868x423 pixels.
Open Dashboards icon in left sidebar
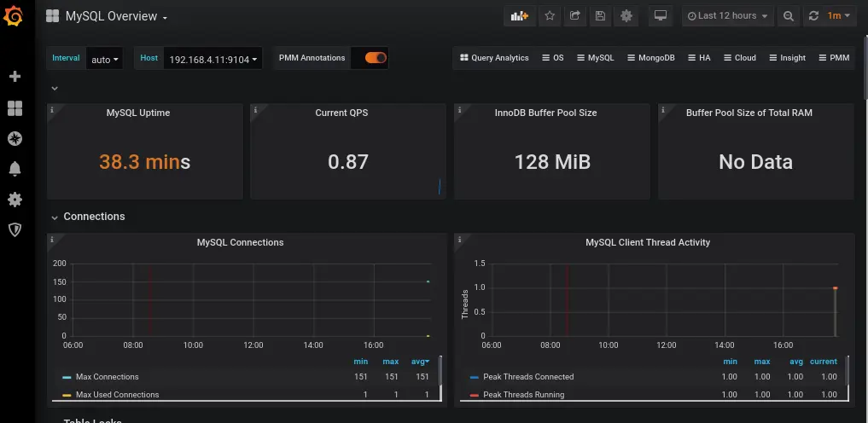tap(15, 107)
